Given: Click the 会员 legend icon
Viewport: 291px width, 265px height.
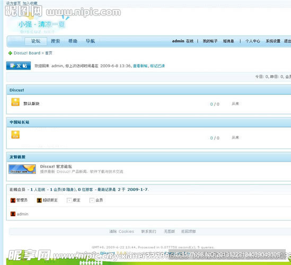Looking at the screenshot, I should pos(92,200).
